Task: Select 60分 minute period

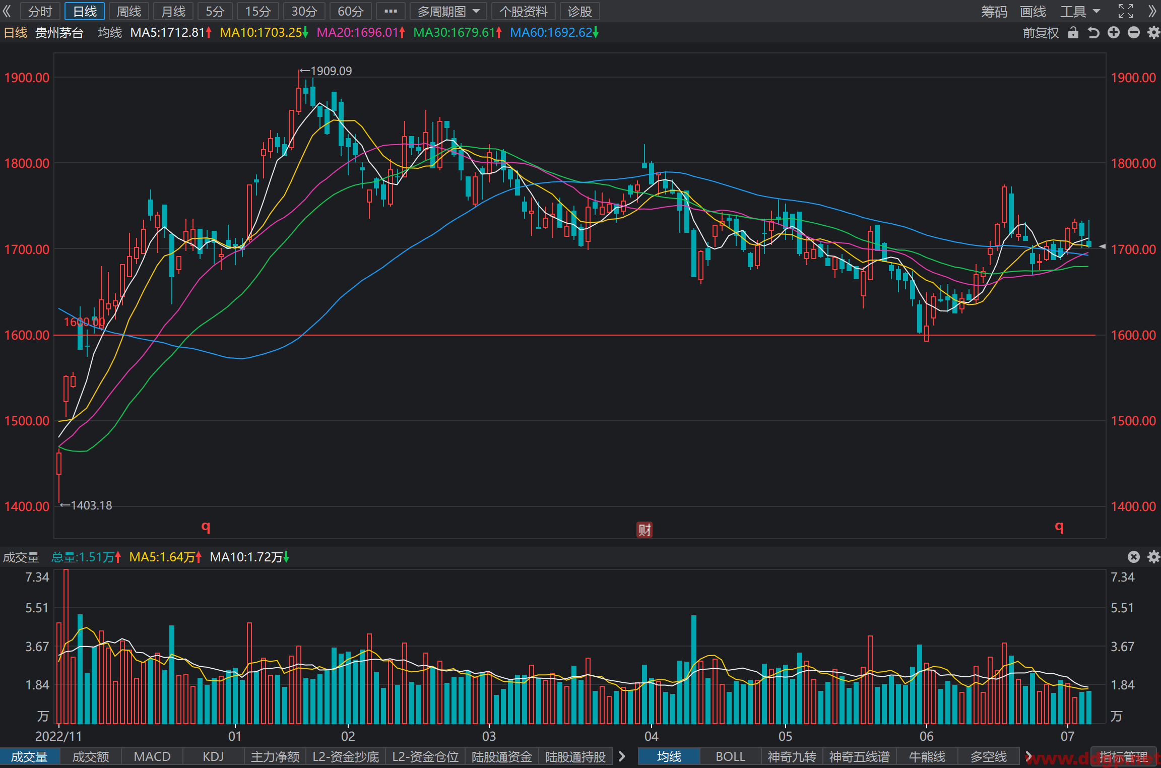Action: [x=351, y=11]
